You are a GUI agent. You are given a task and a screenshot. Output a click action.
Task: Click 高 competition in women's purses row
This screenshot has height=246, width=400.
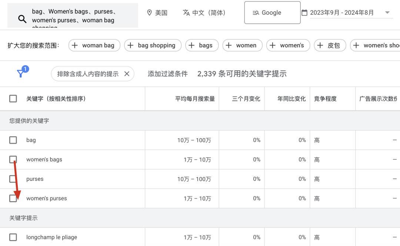click(x=317, y=199)
